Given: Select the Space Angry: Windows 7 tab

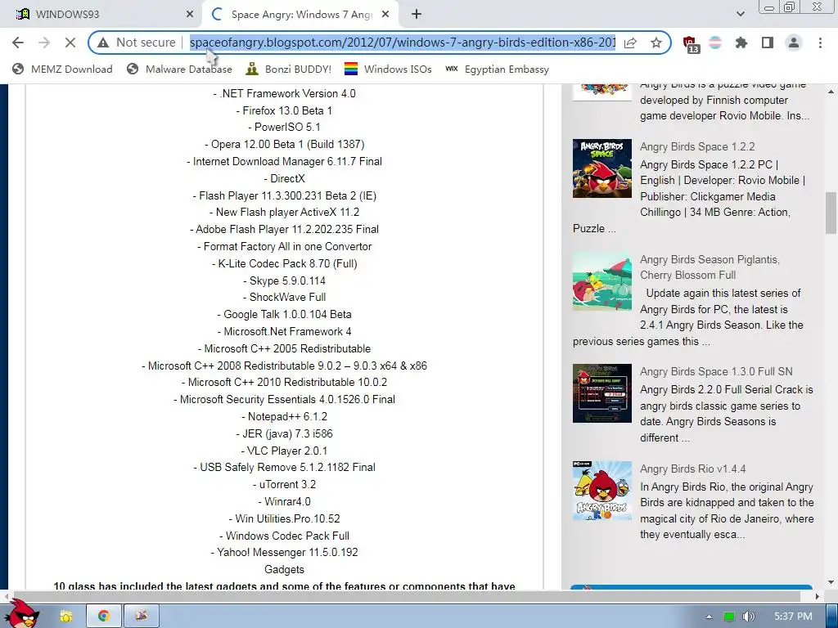Looking at the screenshot, I should coord(301,15).
